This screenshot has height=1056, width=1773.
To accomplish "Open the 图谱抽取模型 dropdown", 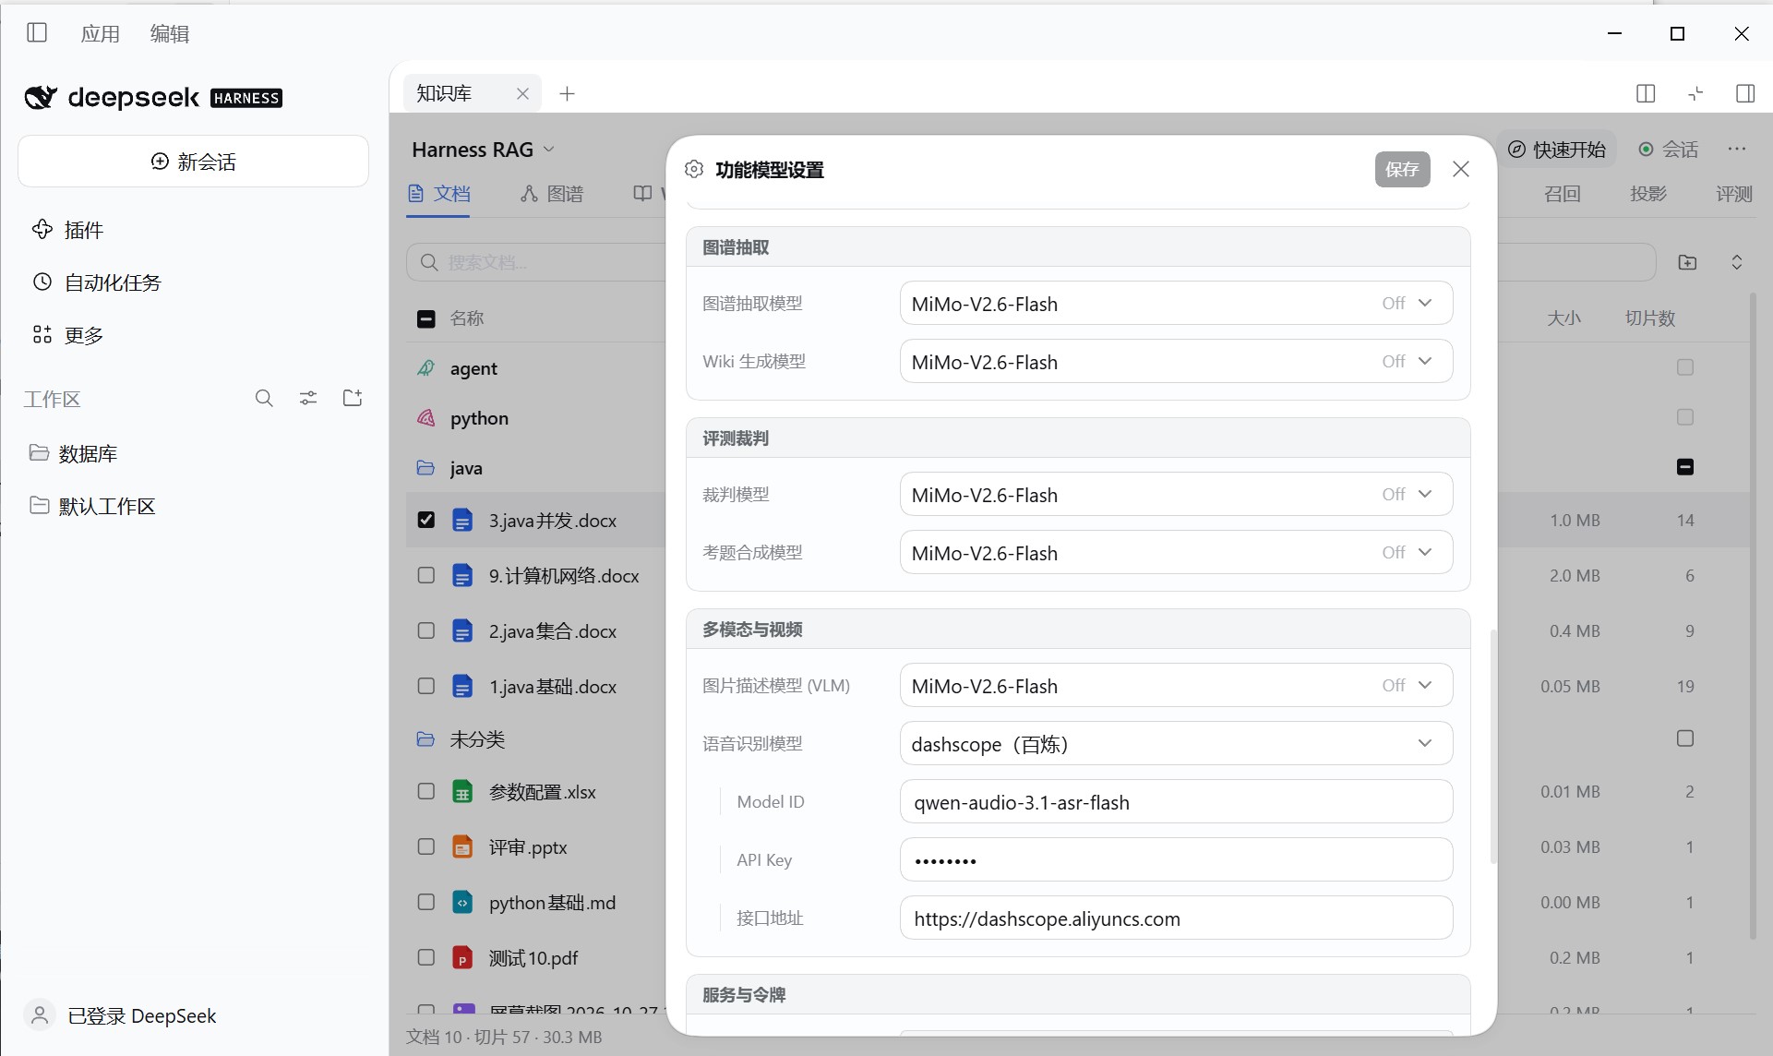I will click(x=1176, y=304).
